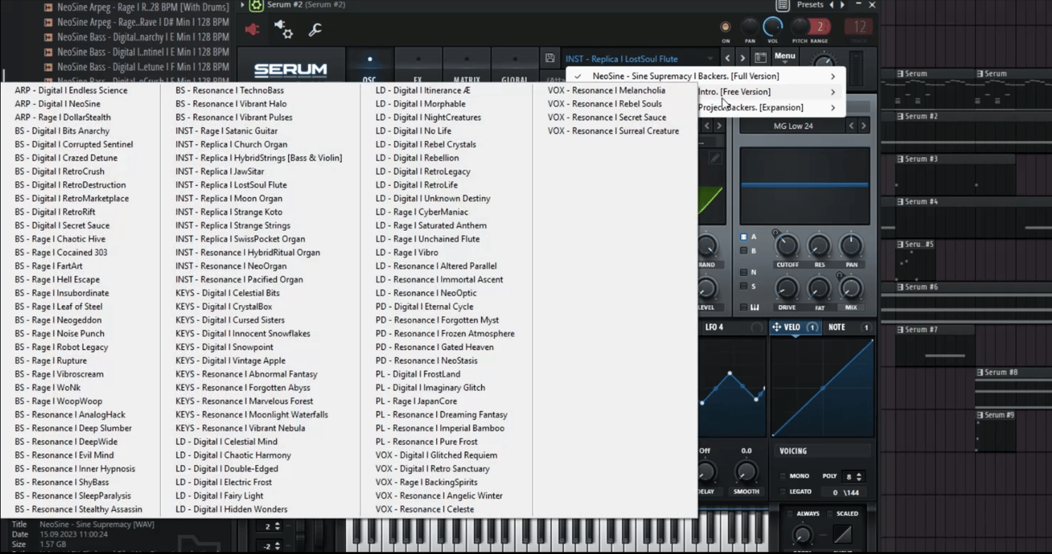Click the channel VOL knob

coord(772,27)
